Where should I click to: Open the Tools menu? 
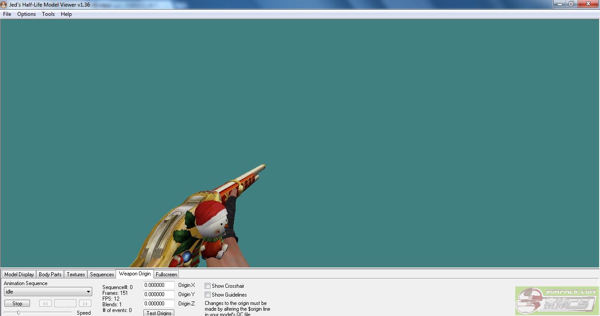[x=48, y=14]
